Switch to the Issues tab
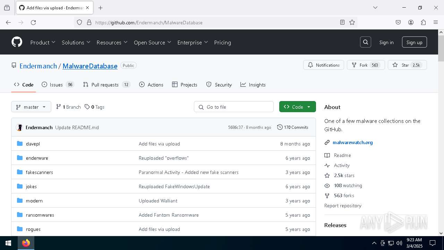Image resolution: width=444 pixels, height=250 pixels. [56, 85]
